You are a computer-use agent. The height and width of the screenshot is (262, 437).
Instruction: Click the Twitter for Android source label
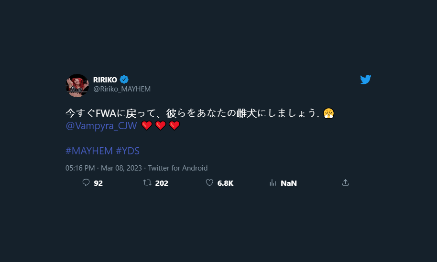coord(177,168)
